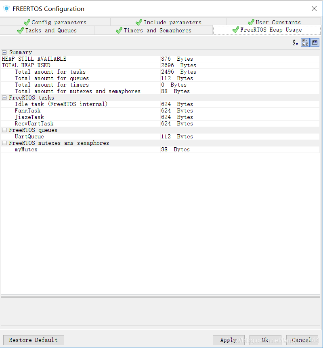
Task: Click the FREERTOS Configuration title icon
Action: coord(6,8)
